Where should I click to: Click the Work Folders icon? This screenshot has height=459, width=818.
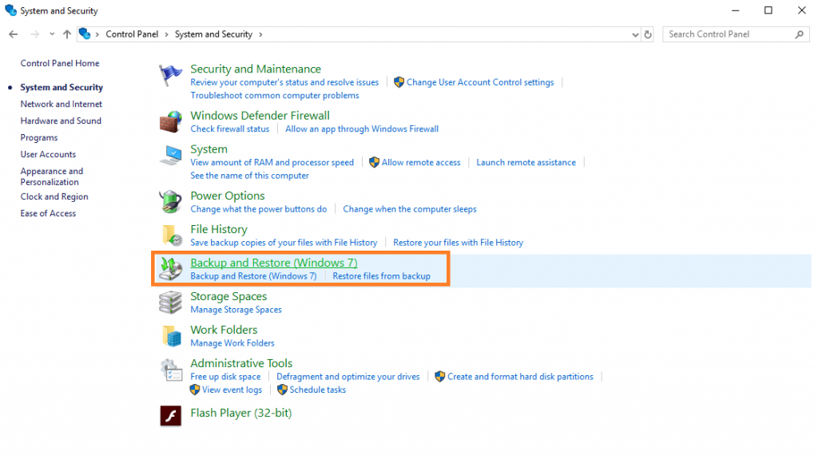(x=171, y=335)
